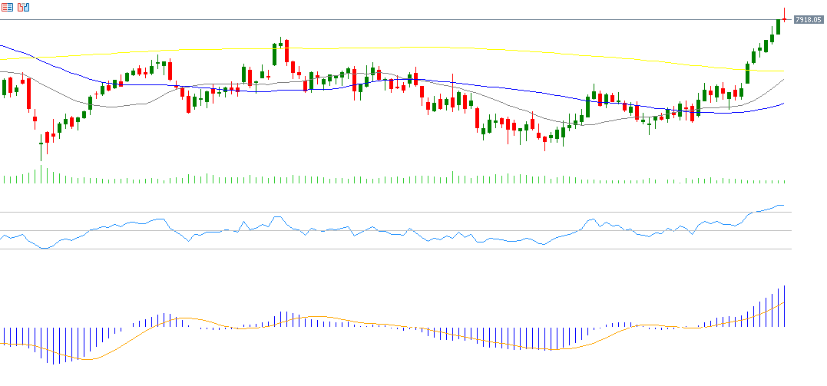Viewport: 827px width, 386px height.
Task: Click the red candle right after green spike
Action: pyautogui.click(x=286, y=54)
